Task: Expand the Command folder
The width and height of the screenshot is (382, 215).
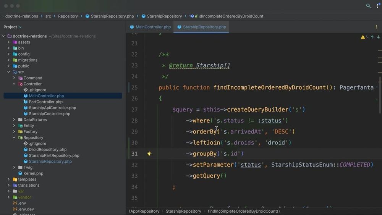Action: tap(14, 78)
